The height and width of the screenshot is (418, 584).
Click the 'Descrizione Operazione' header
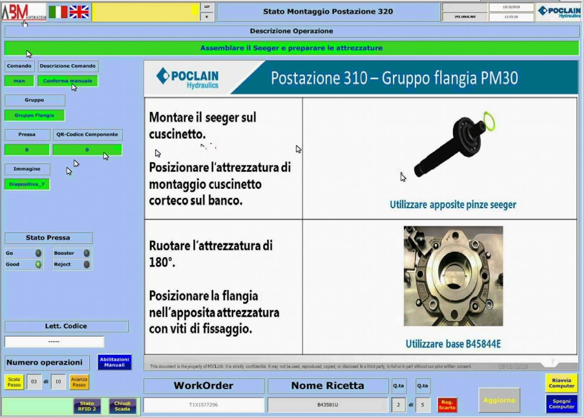(292, 31)
